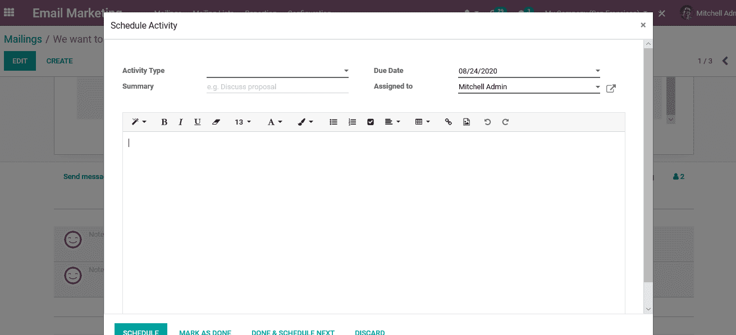Open the font color dropdown
This screenshot has height=335, width=736.
click(x=275, y=122)
